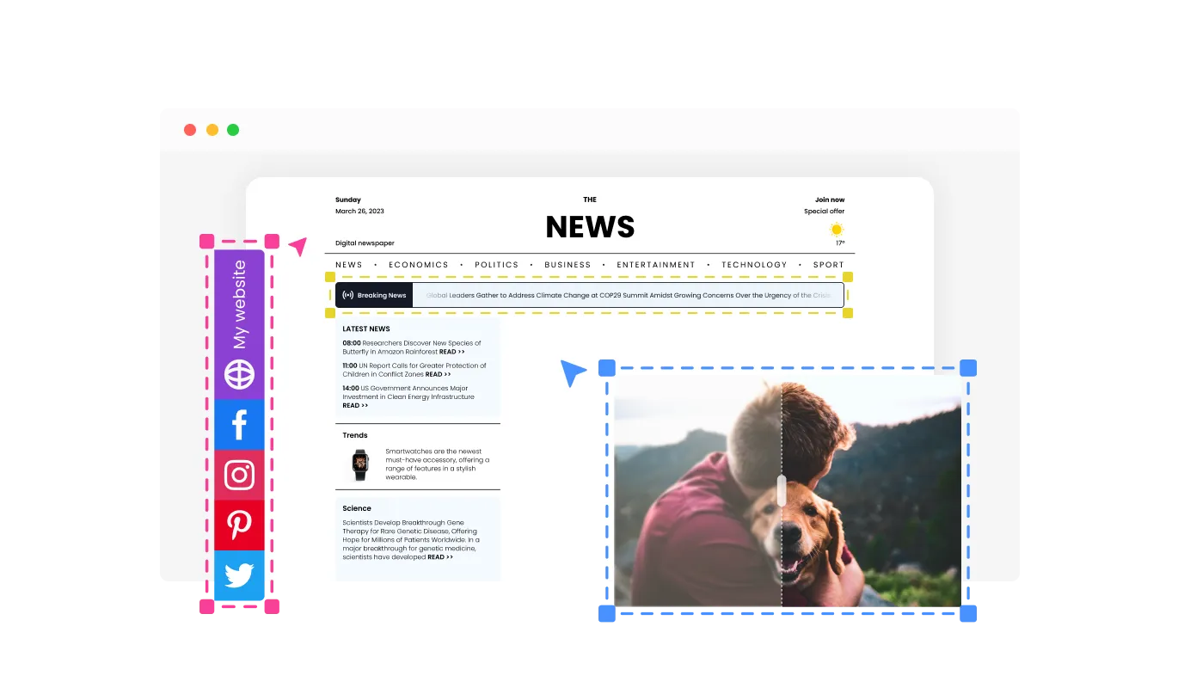Image resolution: width=1178 pixels, height=688 pixels.
Task: Click the scrolling breaking news headline
Action: [628, 295]
